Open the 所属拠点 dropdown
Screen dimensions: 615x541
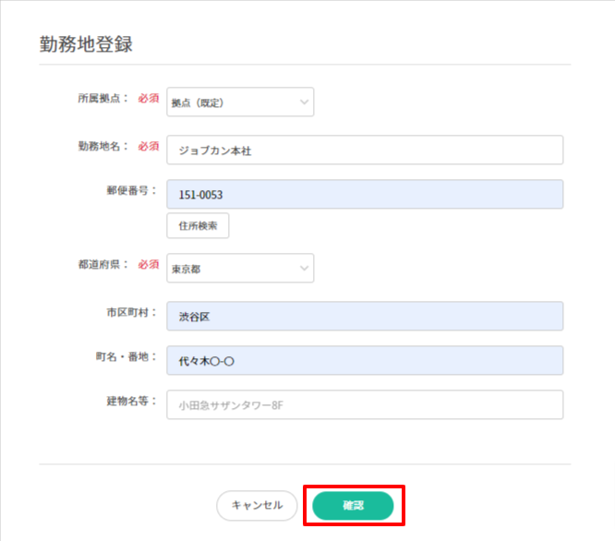click(240, 102)
